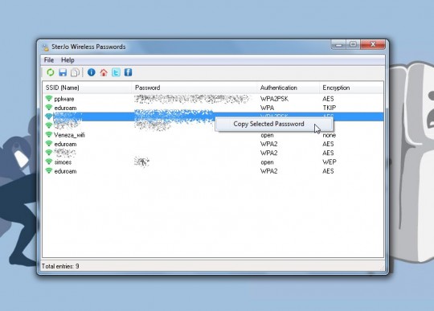This screenshot has height=311, width=434.
Task: Click the wifi icon beside pplware
Action: (x=49, y=99)
